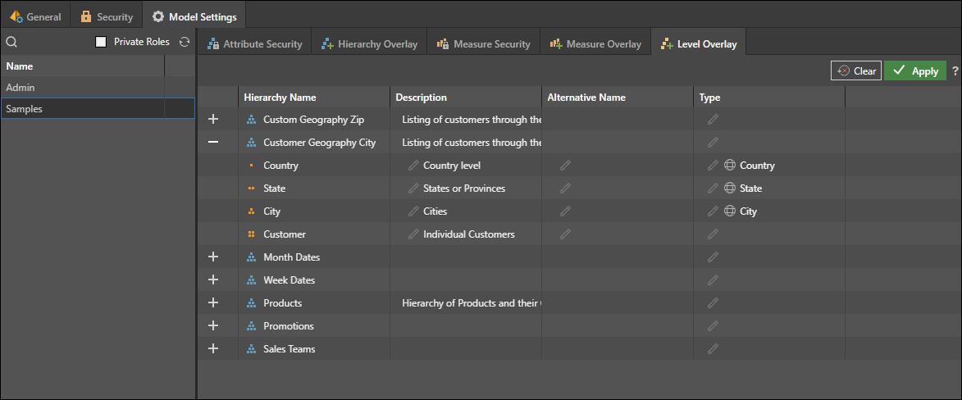
Task: Click the Apply button
Action: point(915,71)
